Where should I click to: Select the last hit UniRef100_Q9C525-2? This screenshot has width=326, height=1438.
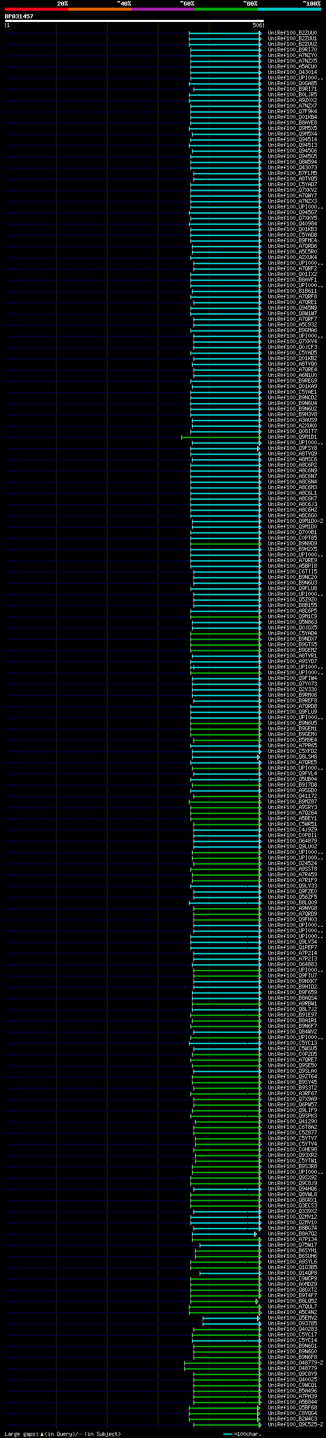click(295, 1424)
